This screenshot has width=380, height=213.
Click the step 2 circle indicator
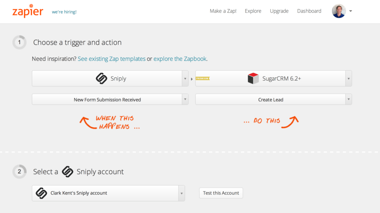point(19,172)
